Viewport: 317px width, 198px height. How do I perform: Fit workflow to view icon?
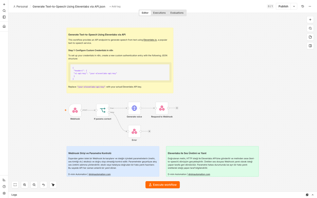pyautogui.click(x=15, y=185)
